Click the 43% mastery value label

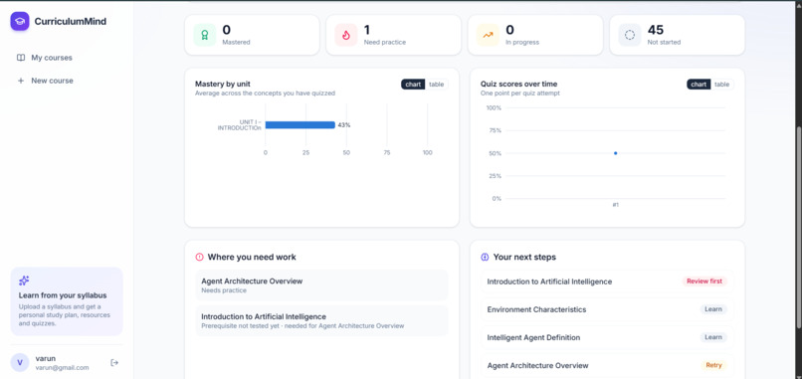click(343, 124)
